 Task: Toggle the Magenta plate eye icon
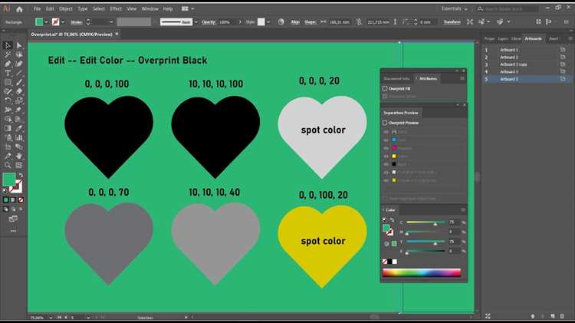(x=386, y=148)
